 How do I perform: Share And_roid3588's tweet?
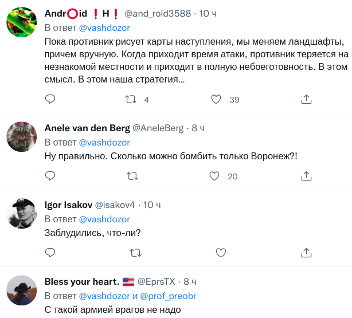[x=306, y=99]
